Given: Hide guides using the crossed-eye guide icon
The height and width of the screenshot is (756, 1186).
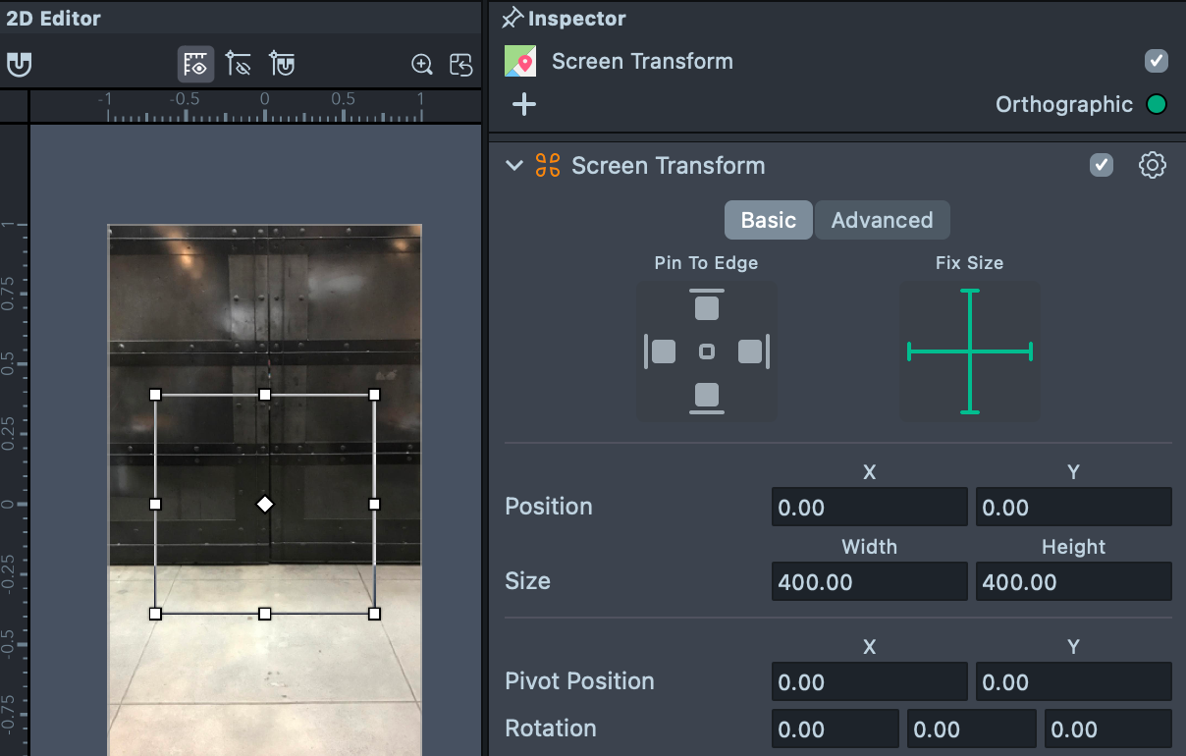Looking at the screenshot, I should click(x=239, y=65).
